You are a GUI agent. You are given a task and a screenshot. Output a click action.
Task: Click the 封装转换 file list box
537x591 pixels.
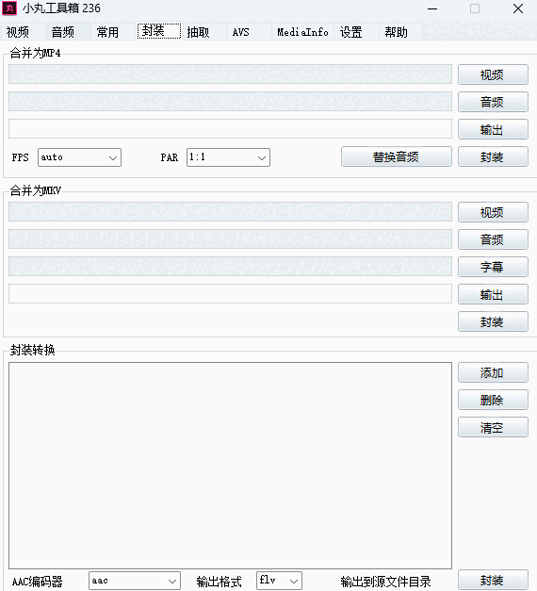[230, 466]
